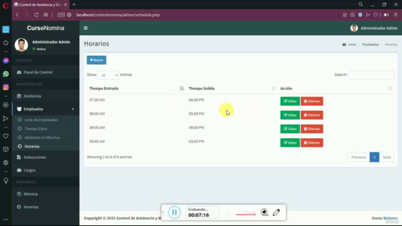Open Horarios under Imprimibles
This screenshot has height=226, width=402.
[x=31, y=207]
